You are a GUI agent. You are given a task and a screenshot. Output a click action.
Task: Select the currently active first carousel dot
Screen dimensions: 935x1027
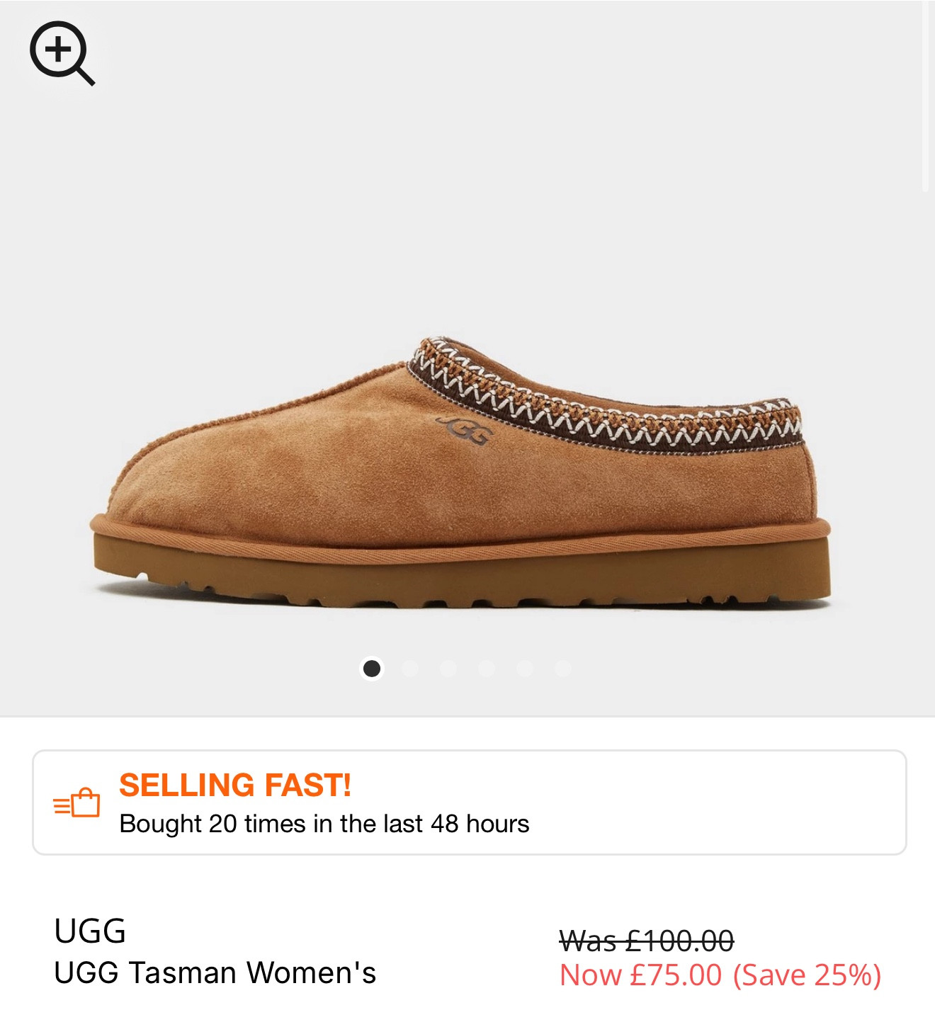click(372, 667)
